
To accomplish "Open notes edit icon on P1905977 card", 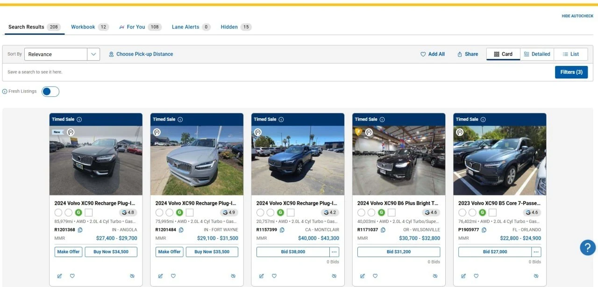I will point(463,276).
